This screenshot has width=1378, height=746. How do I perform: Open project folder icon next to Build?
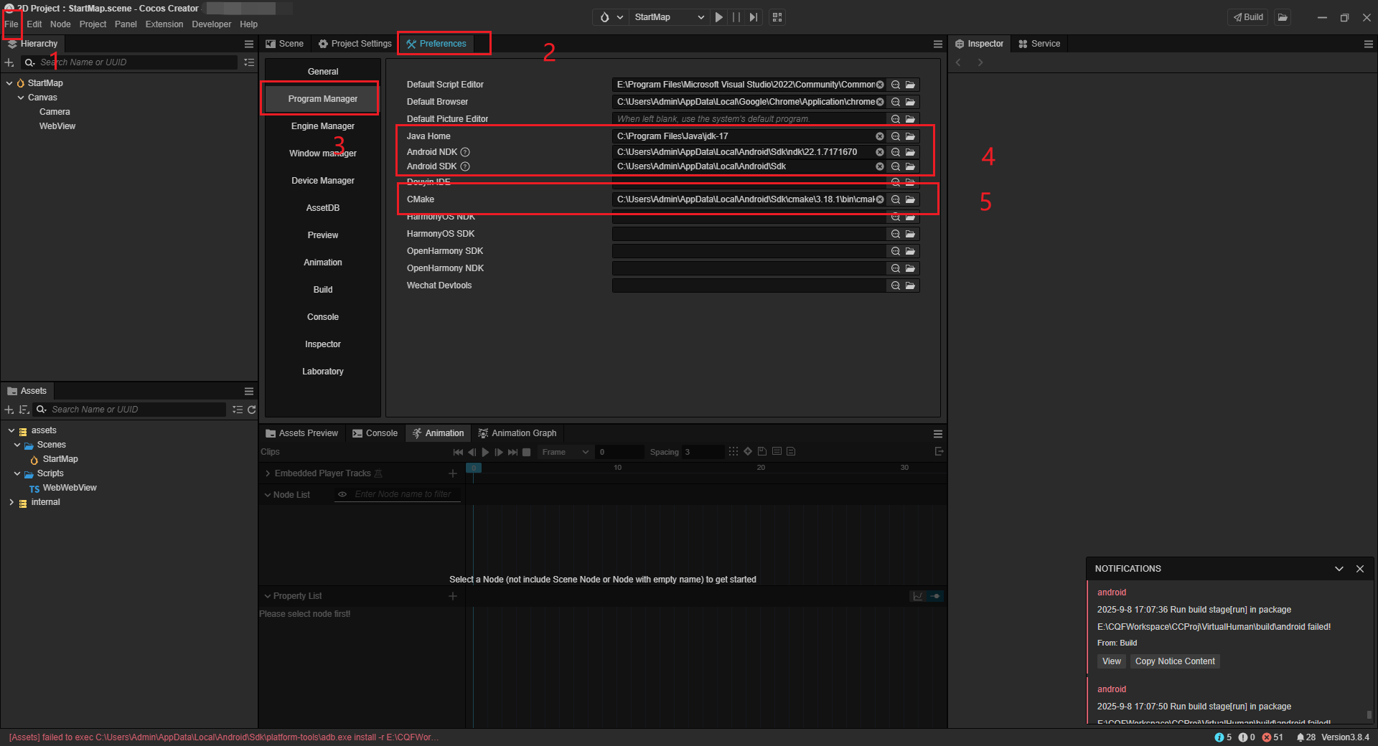[1283, 17]
